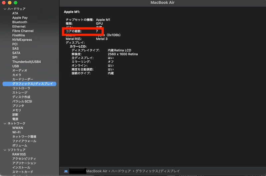Click the カラーLCD: display heading
The image size is (266, 176).
pyautogui.click(x=78, y=46)
